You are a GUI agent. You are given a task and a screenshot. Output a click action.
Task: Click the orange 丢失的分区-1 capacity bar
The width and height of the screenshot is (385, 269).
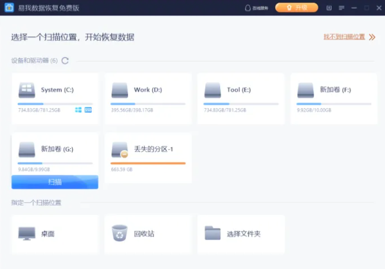148,163
